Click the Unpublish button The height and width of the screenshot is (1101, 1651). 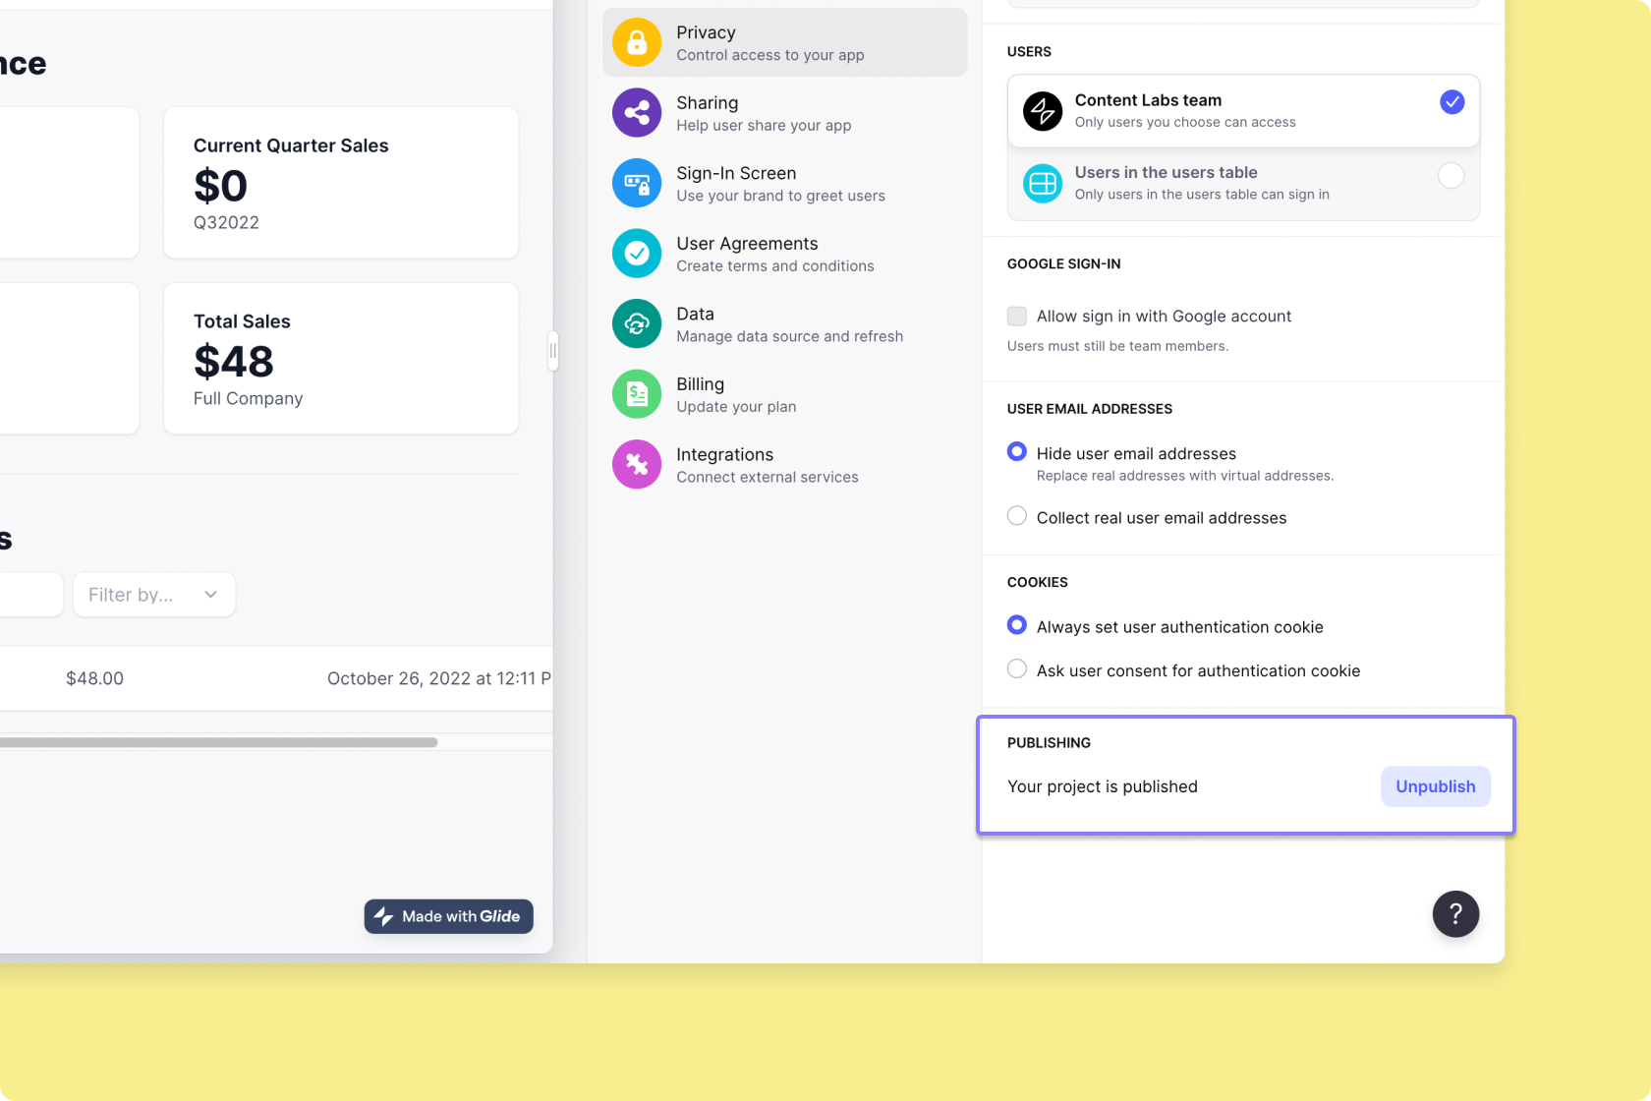[x=1435, y=786]
